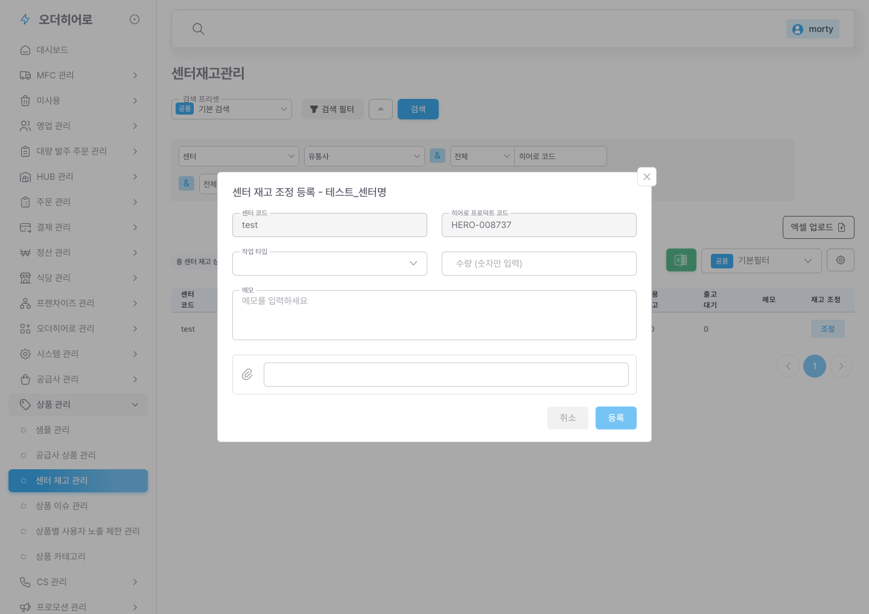Go to next page arrow
This screenshot has height=614, width=869.
pos(841,366)
